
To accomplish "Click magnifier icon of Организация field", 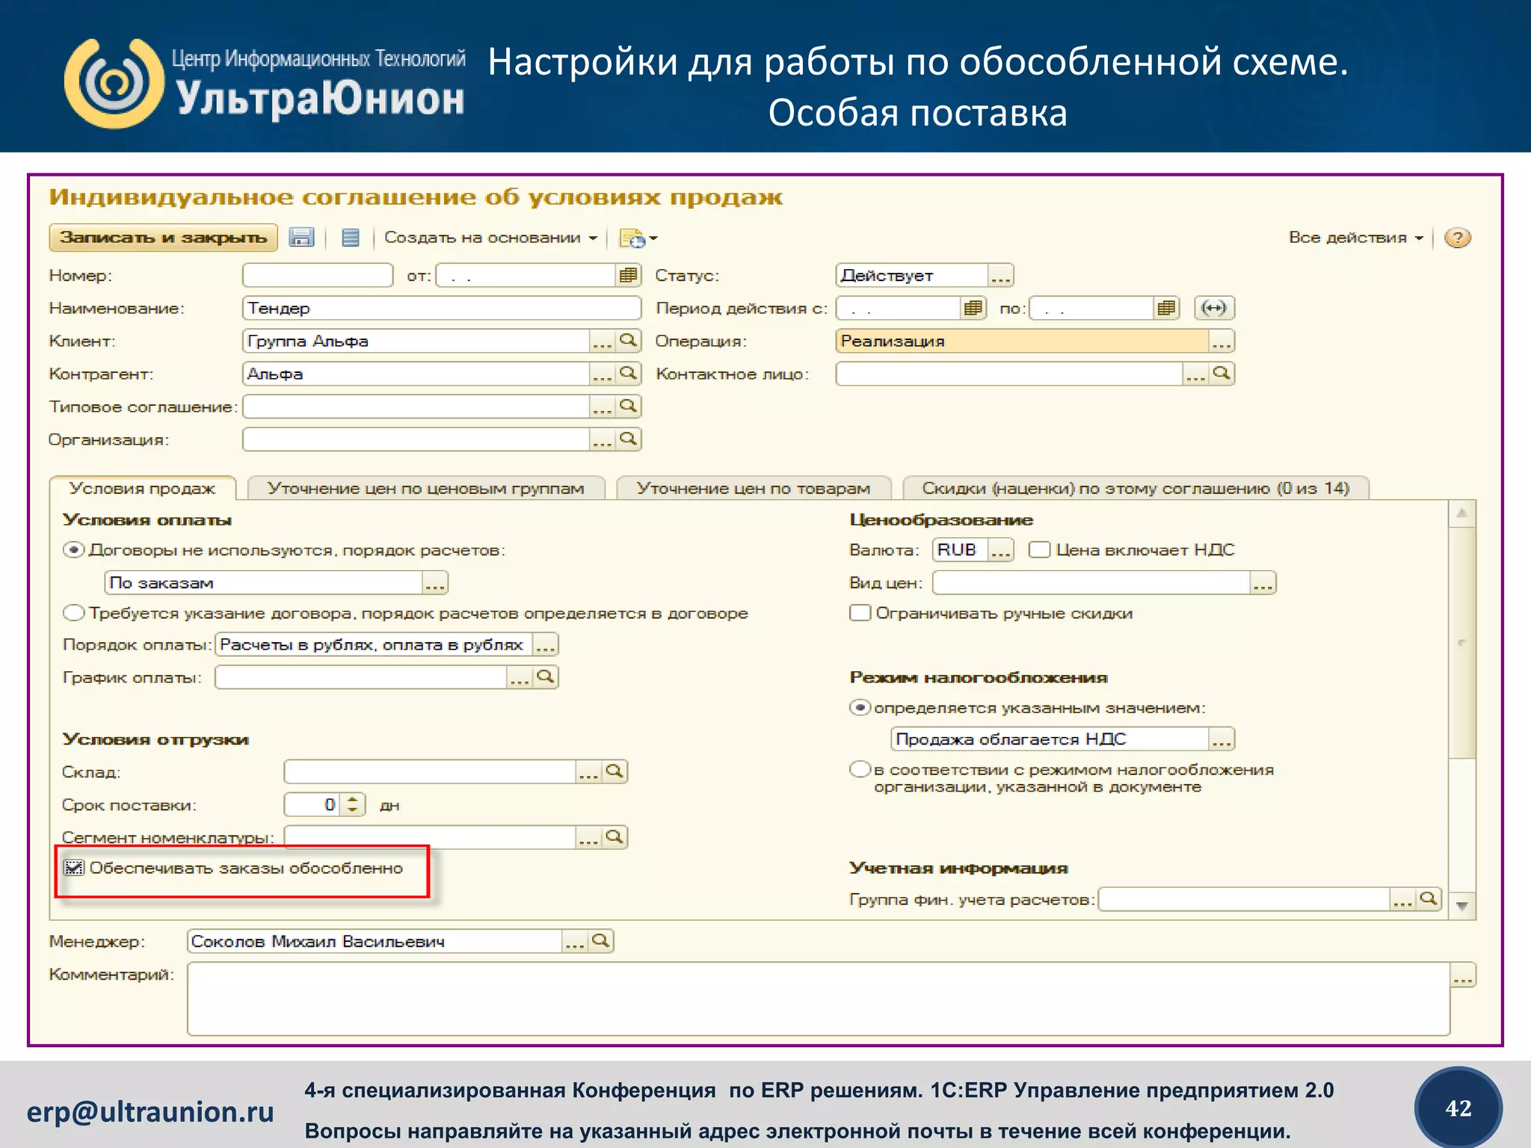I will click(629, 439).
